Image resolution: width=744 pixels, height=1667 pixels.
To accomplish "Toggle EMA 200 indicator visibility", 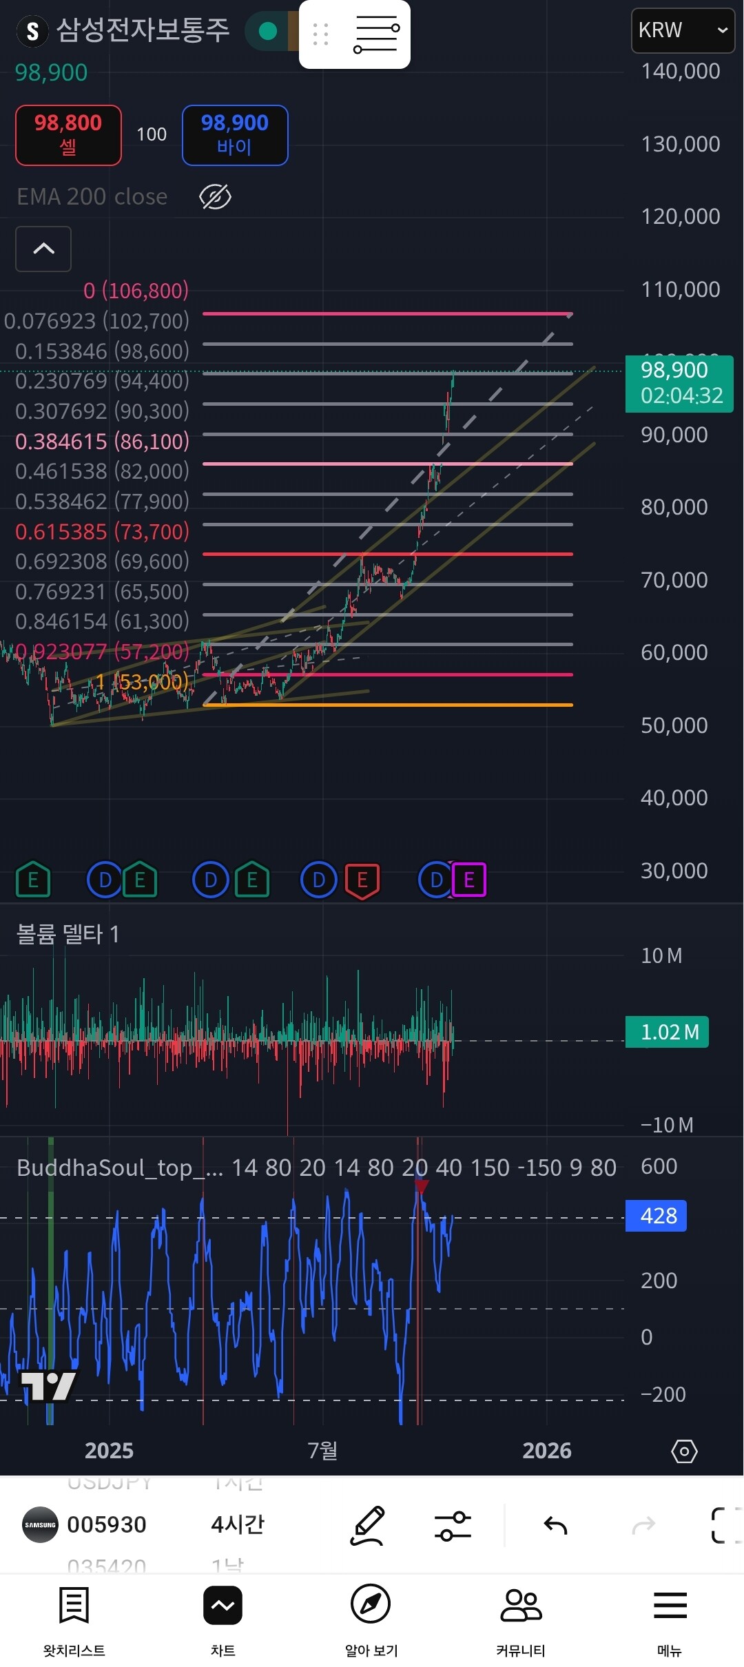I will [215, 197].
